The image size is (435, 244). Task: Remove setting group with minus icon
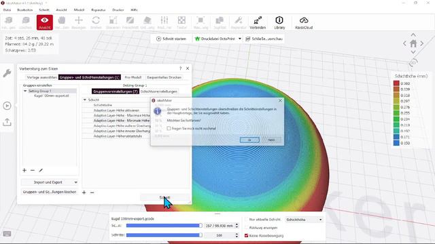(x=33, y=170)
